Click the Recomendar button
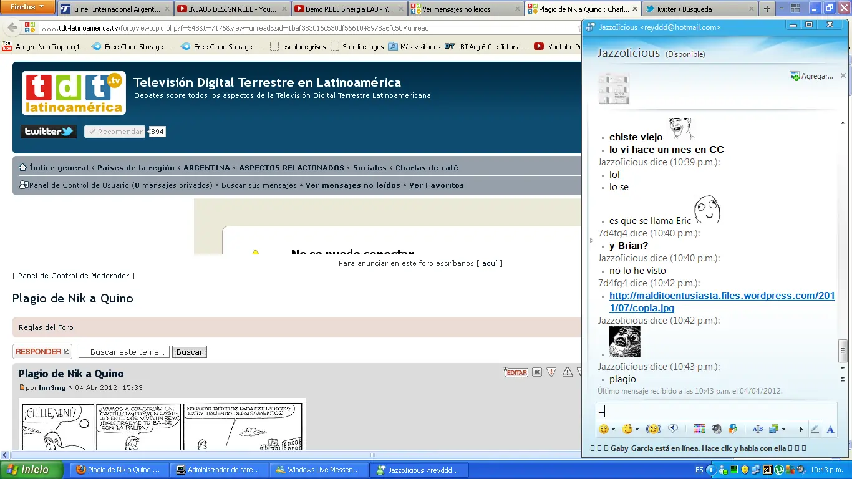The width and height of the screenshot is (852, 479). click(115, 132)
